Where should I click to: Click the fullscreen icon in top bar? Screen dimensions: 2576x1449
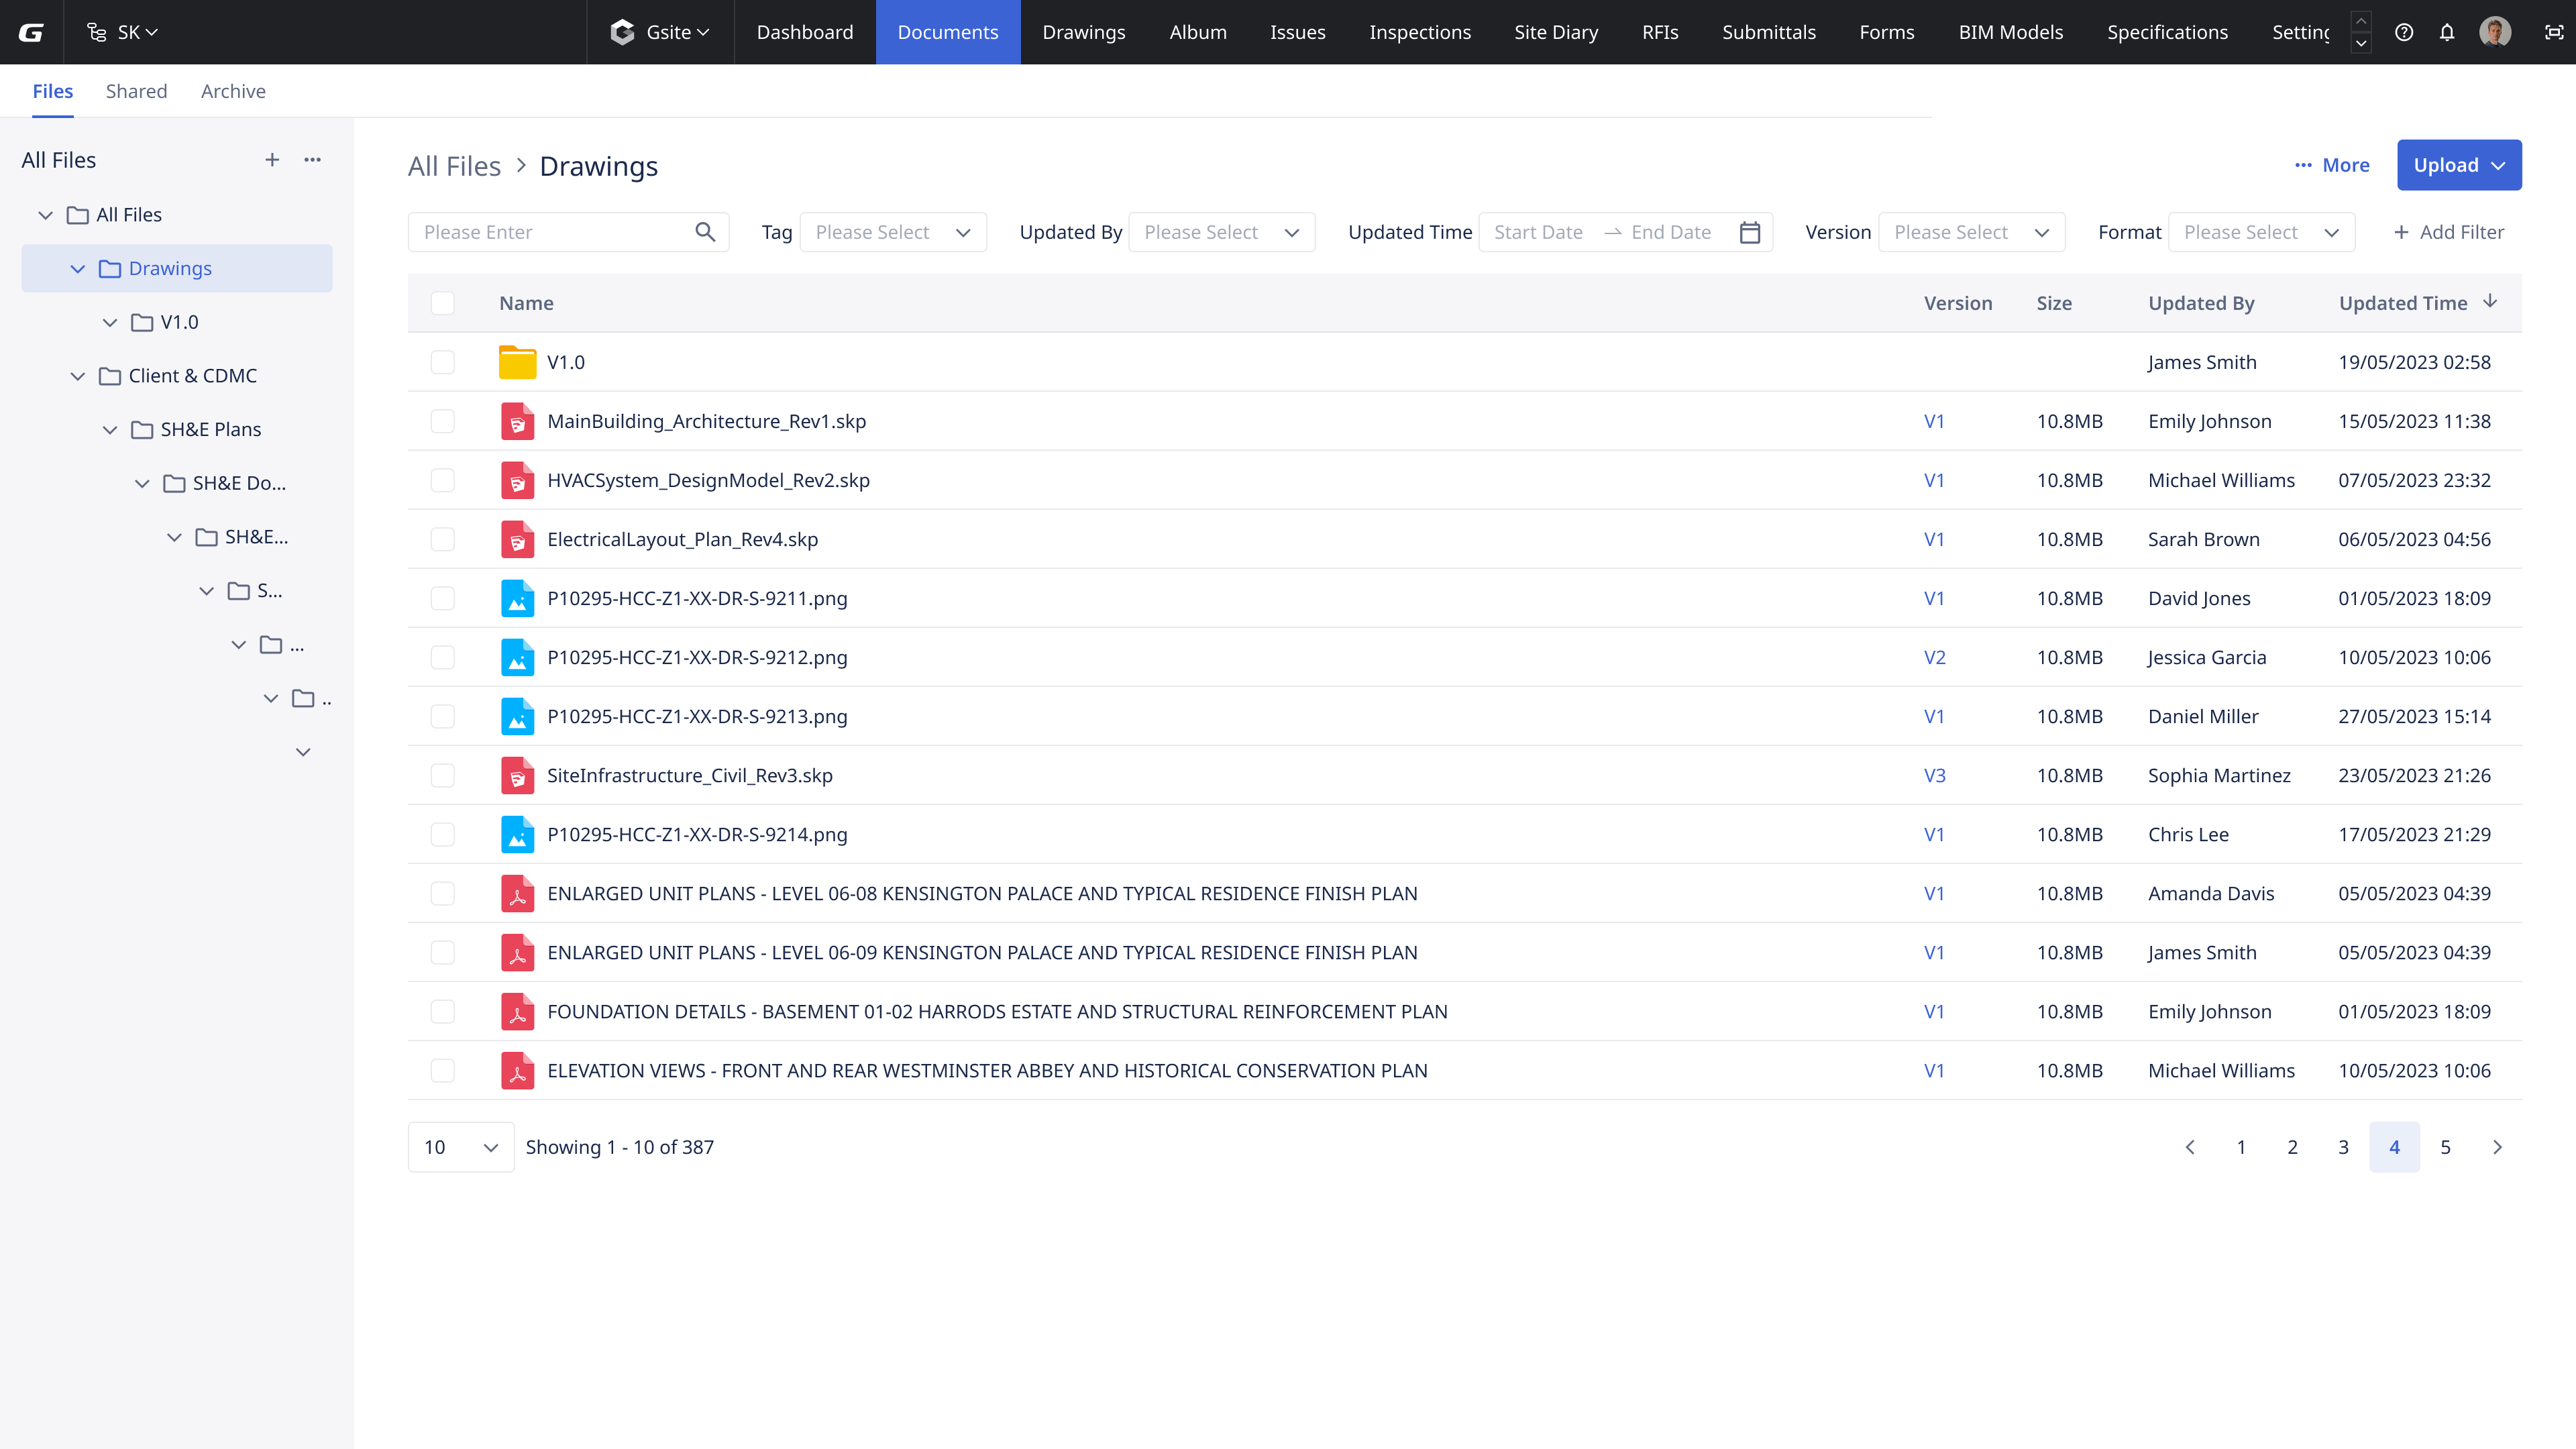click(x=2553, y=32)
